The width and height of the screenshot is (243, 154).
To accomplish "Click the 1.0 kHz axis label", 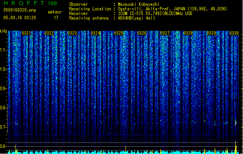I will tap(3, 69).
